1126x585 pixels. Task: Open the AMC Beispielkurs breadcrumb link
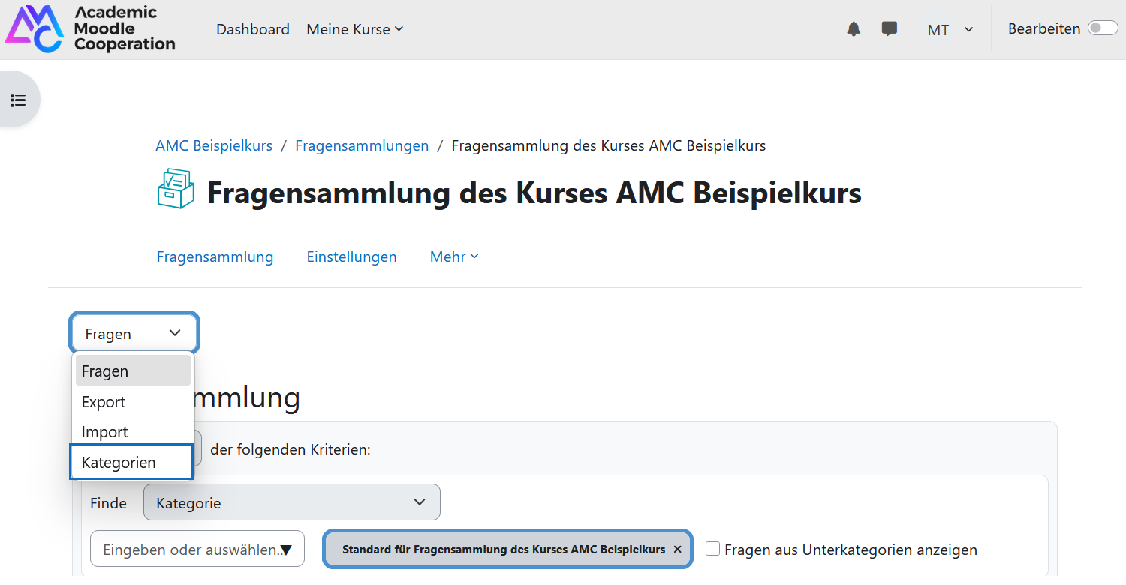point(214,145)
